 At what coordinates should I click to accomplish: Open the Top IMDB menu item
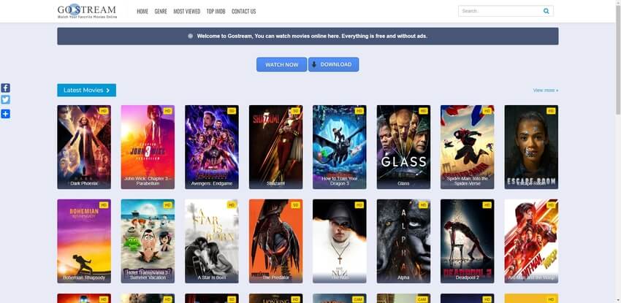point(216,12)
